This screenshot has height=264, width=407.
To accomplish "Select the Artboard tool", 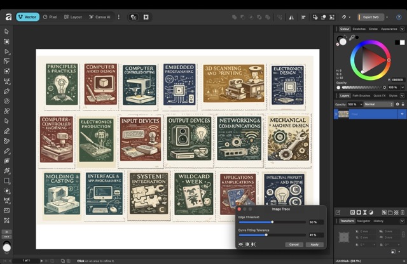I will tap(6, 41).
